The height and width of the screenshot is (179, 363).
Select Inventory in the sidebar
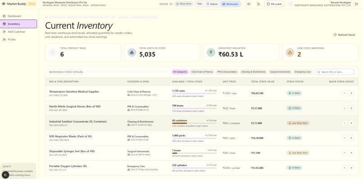18,24
